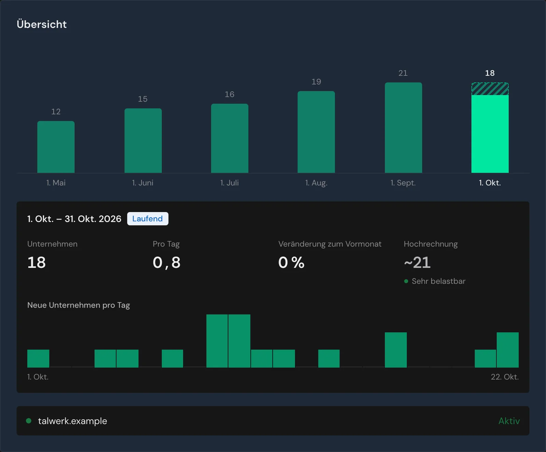Click the 1. Aug. axis label
546x452 pixels.
[x=316, y=183]
